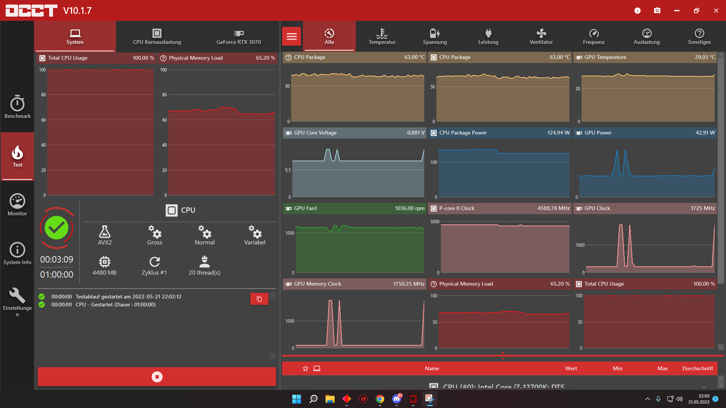Open the Benchmark section in sidebar
The height and width of the screenshot is (408, 726).
click(17, 107)
